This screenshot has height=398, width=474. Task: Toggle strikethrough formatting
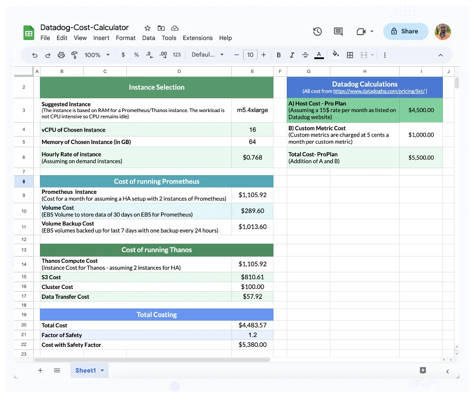coord(305,55)
